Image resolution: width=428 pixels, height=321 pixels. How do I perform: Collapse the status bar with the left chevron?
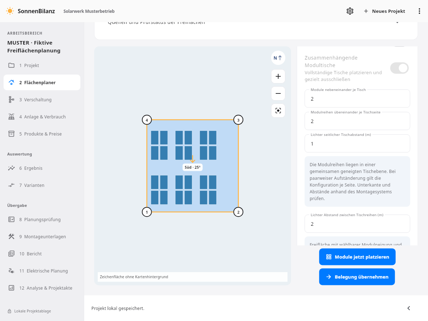[409, 308]
